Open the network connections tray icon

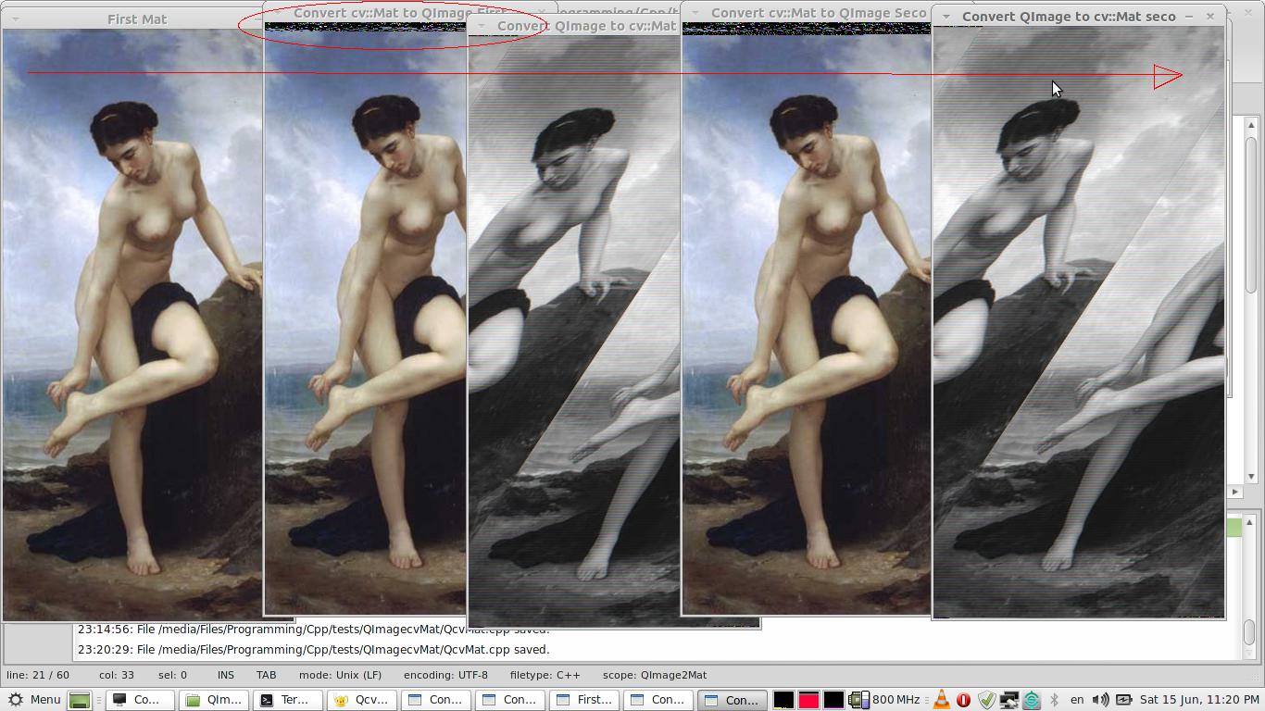coord(1009,700)
